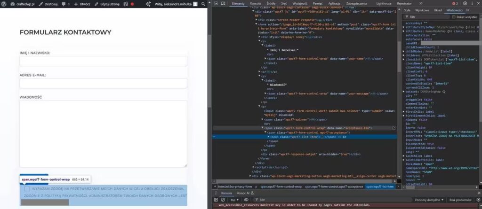The image size is (482, 209).
Task: Close the console drawer
Action: click(x=479, y=193)
